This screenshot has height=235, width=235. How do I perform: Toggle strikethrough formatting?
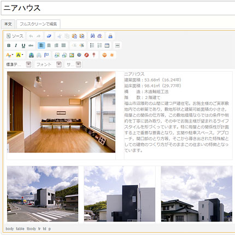click(31, 45)
